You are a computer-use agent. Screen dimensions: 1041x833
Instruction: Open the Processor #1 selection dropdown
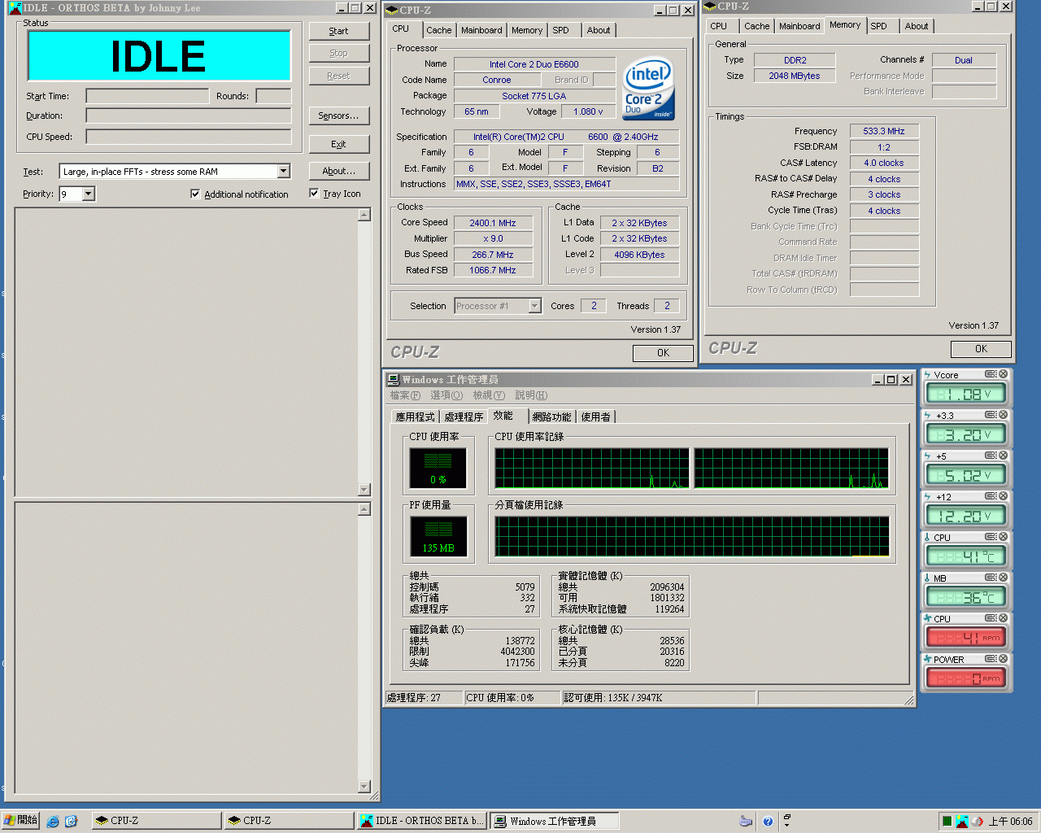[x=534, y=306]
